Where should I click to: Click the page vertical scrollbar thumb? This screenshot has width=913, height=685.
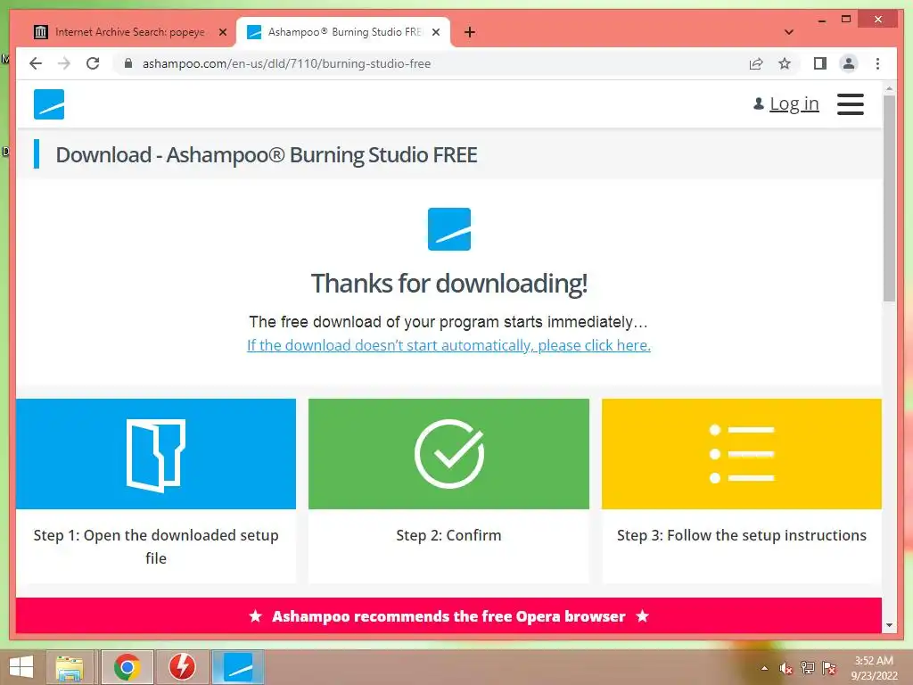click(889, 198)
